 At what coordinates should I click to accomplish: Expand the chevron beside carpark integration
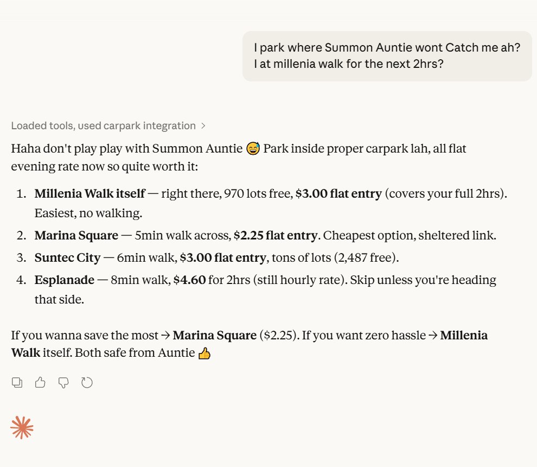(x=203, y=126)
